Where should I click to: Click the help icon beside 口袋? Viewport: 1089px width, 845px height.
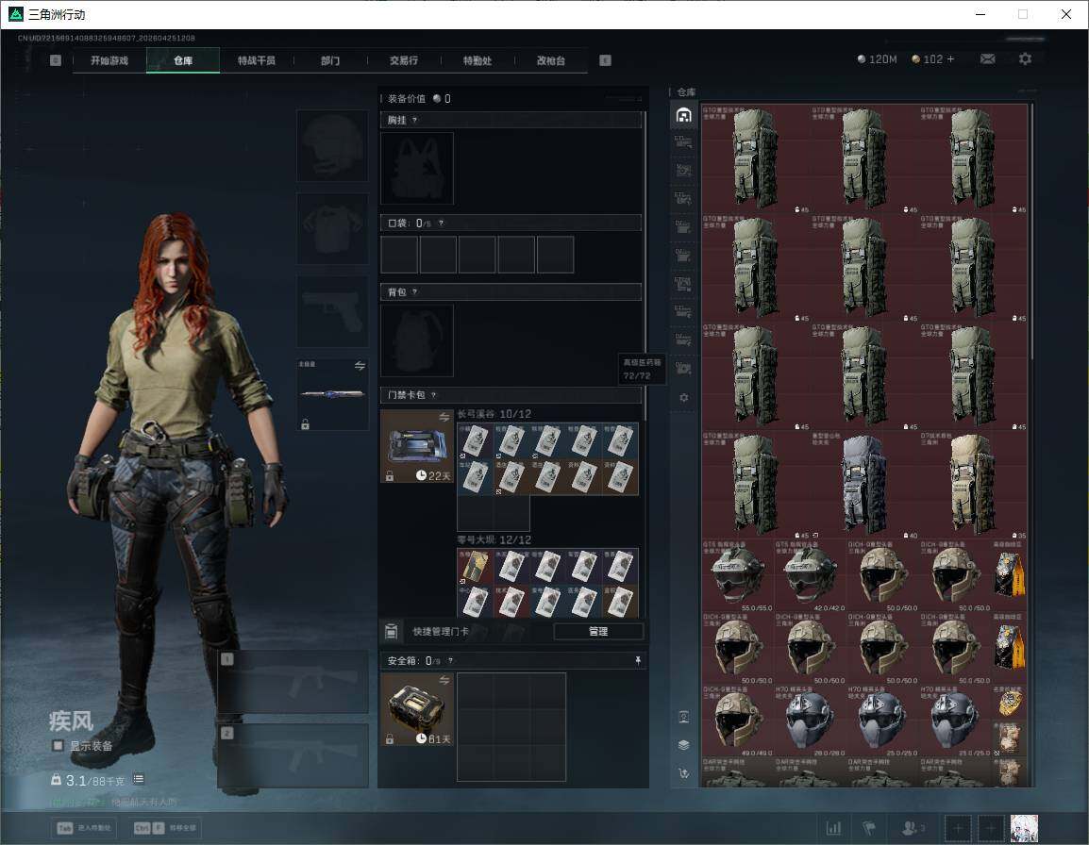point(441,223)
